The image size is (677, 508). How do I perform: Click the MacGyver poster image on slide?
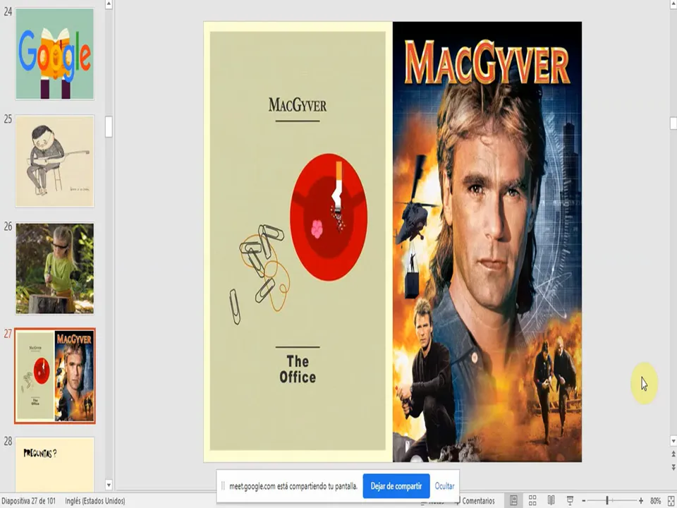point(487,242)
